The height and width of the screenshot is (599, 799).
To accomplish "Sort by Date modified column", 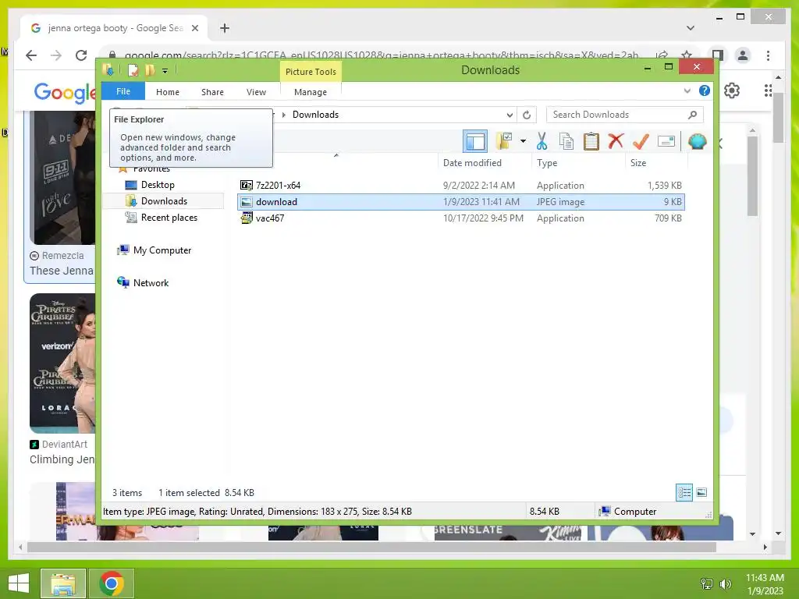I will tap(472, 163).
